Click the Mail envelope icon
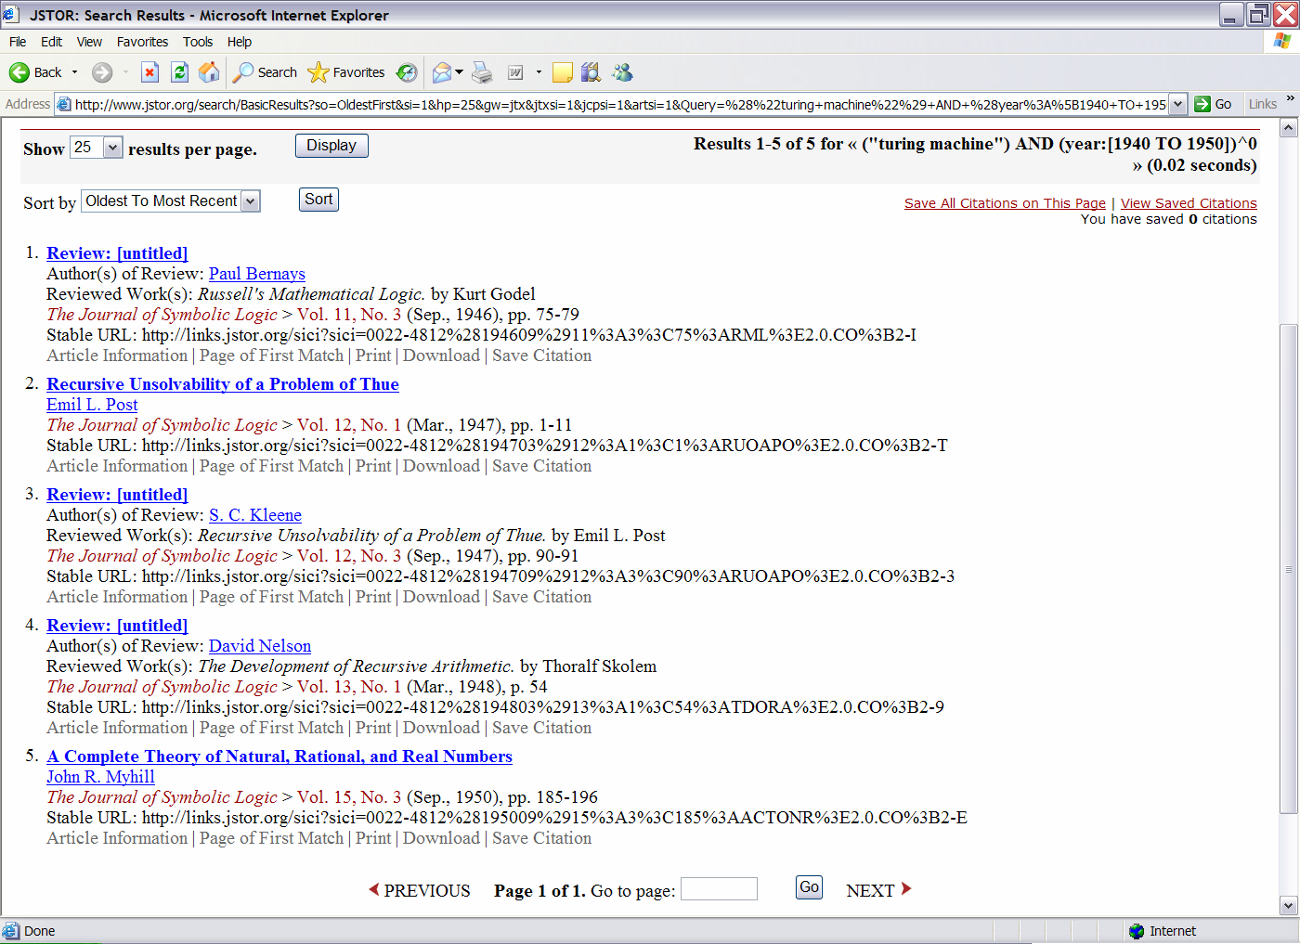1300x944 pixels. pos(442,72)
